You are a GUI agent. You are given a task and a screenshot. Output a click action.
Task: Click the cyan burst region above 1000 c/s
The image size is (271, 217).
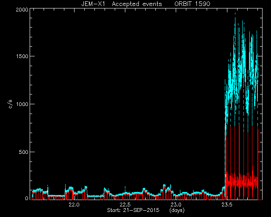coord(241,69)
